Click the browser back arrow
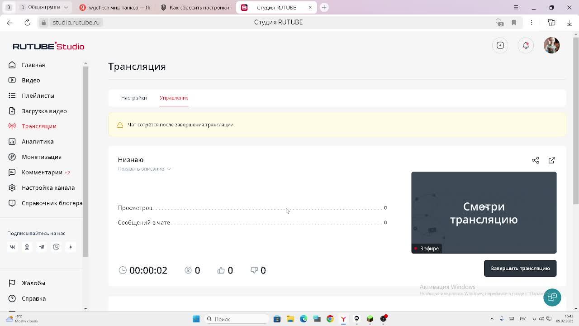 (10, 22)
